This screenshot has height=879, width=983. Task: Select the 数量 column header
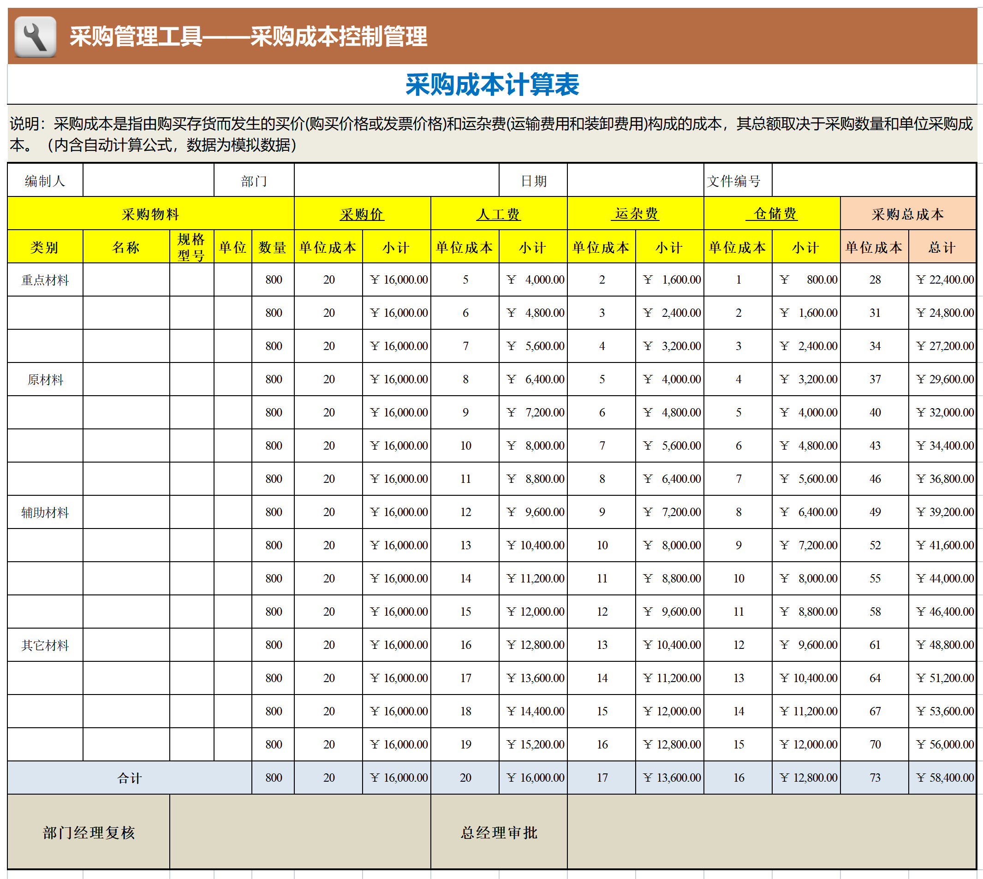coord(273,247)
